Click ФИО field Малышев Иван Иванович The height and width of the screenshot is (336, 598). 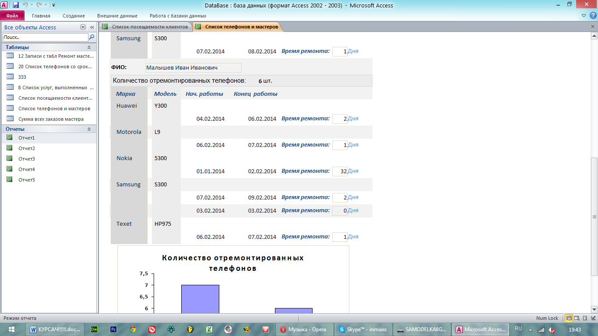pos(193,68)
